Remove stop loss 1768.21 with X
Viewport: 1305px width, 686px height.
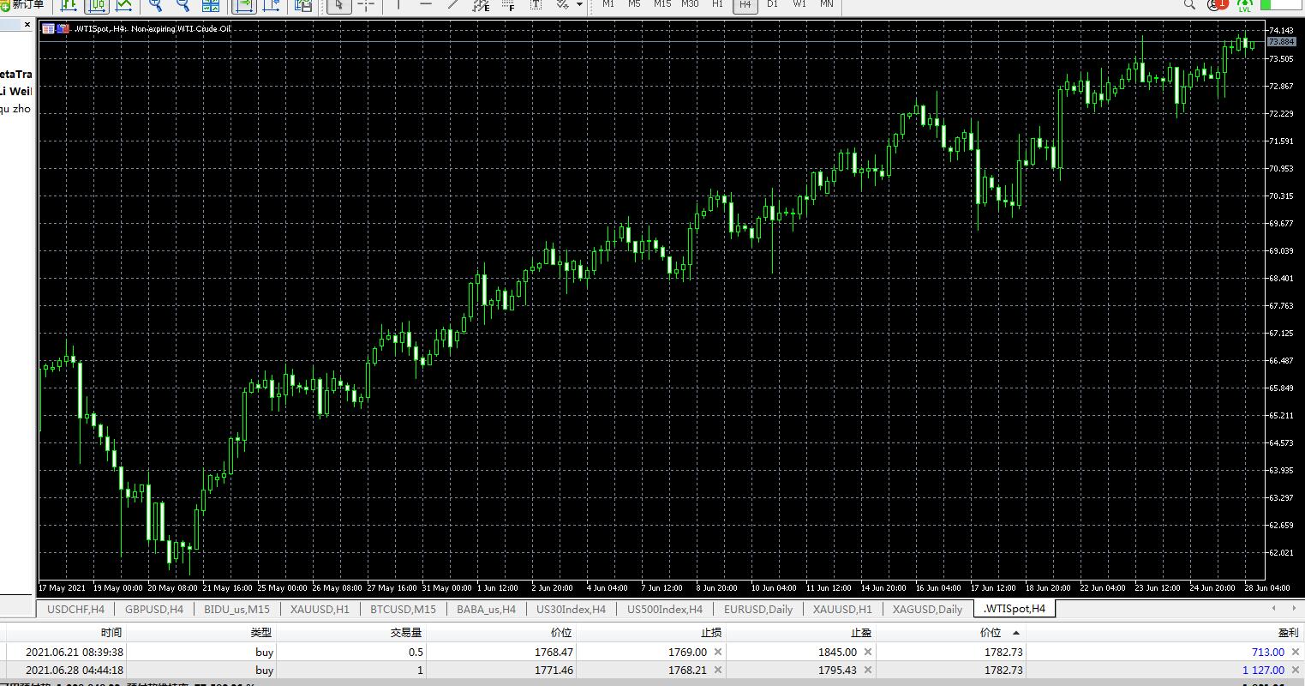(718, 671)
